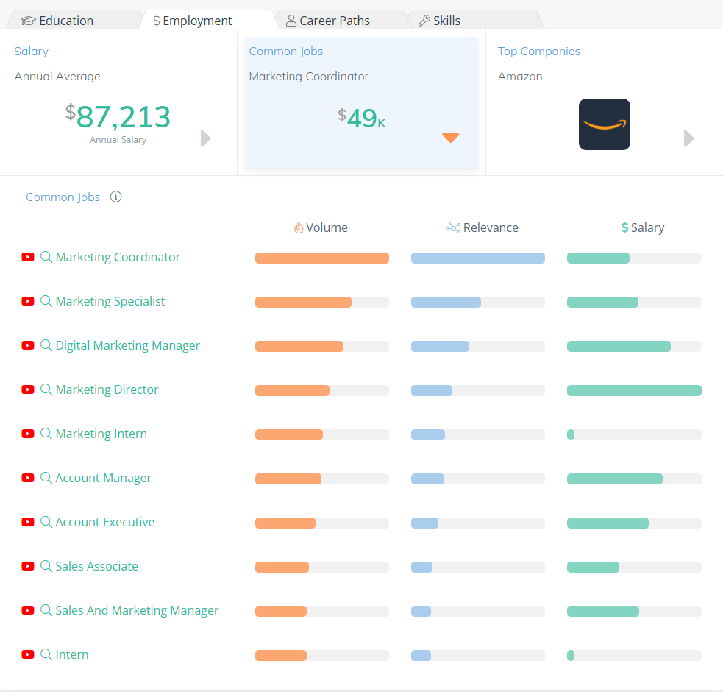Click search magnifier beside Digital Marketing Manager
This screenshot has height=692, width=723.
pos(46,345)
